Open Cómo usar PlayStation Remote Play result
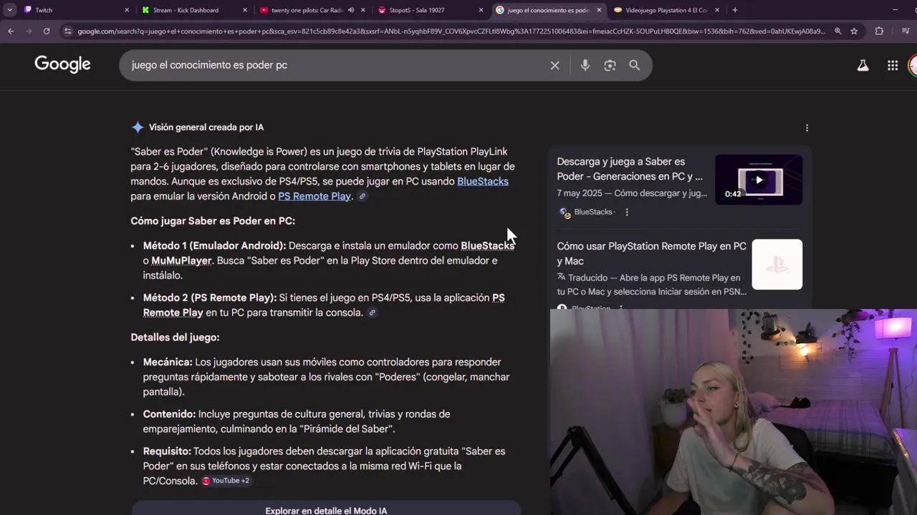Image resolution: width=917 pixels, height=515 pixels. coord(651,253)
